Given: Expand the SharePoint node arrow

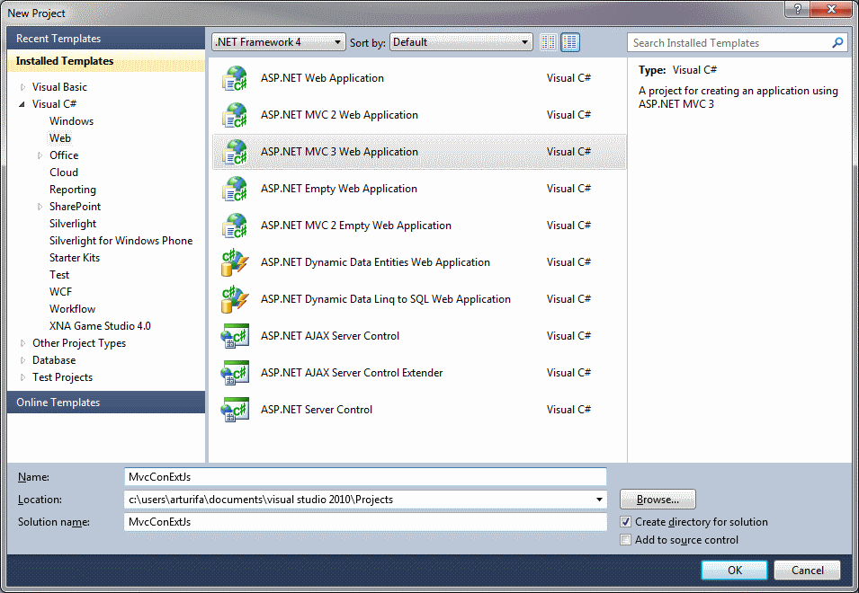Looking at the screenshot, I should (x=40, y=207).
